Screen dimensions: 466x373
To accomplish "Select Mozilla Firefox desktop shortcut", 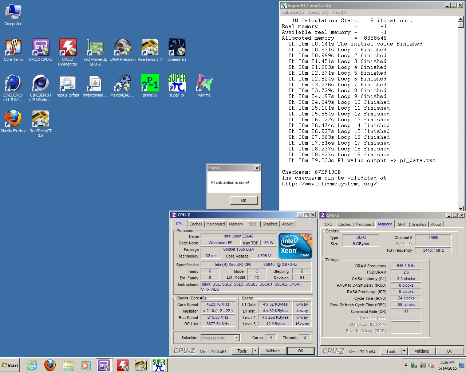I will [13, 121].
